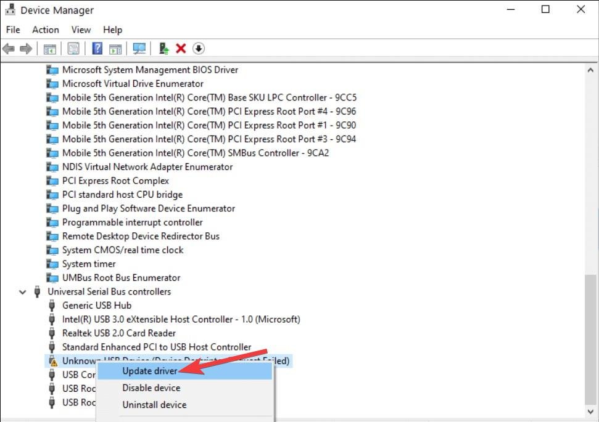Screen dimensions: 599x422
Task: Click the Back arrow toolbar icon
Action: [x=9, y=49]
